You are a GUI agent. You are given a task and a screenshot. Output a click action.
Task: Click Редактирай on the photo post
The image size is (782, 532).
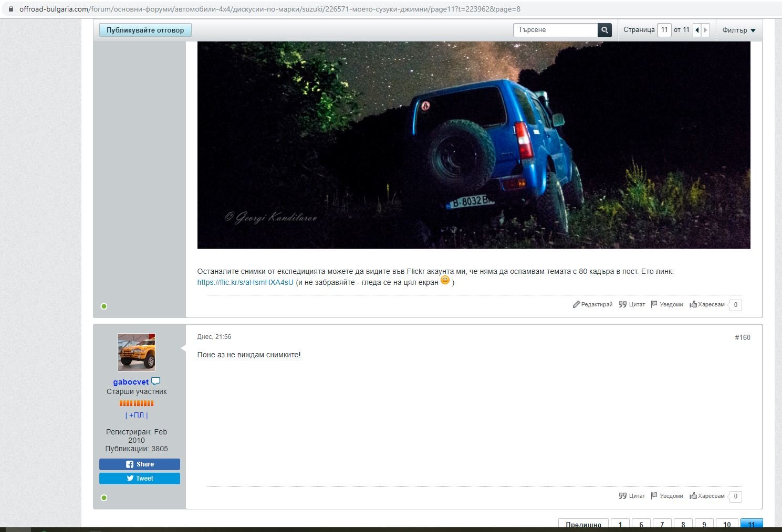(x=592, y=304)
